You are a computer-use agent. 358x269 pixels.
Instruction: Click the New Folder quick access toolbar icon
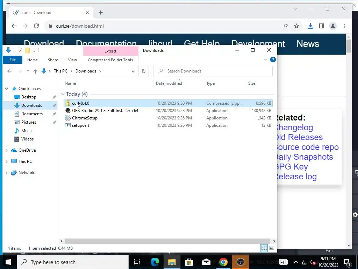(x=28, y=50)
